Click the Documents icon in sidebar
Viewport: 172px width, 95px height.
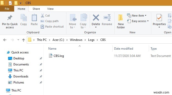(10, 64)
